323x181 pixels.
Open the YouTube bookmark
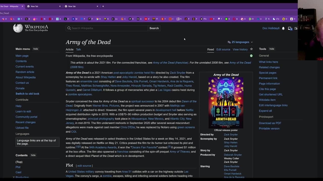212,19
